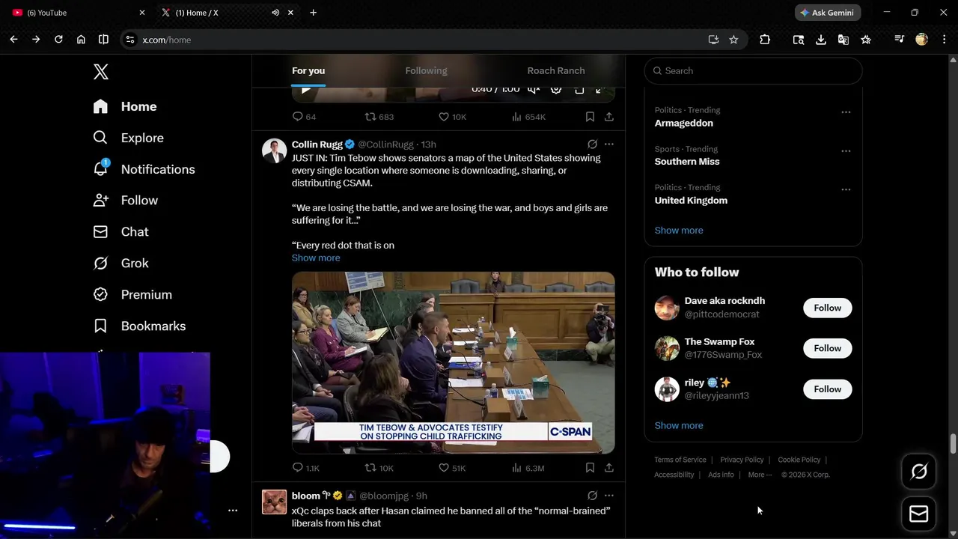Show more Who to follow suggestions

[679, 426]
